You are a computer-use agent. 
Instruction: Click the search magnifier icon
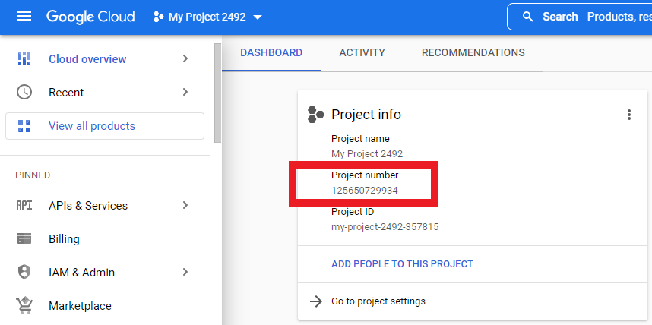pos(527,17)
